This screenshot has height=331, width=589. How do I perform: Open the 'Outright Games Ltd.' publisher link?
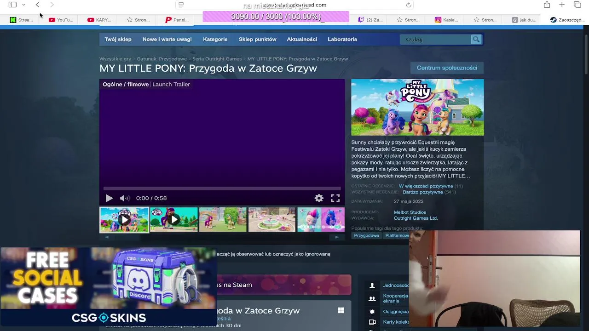click(x=416, y=218)
